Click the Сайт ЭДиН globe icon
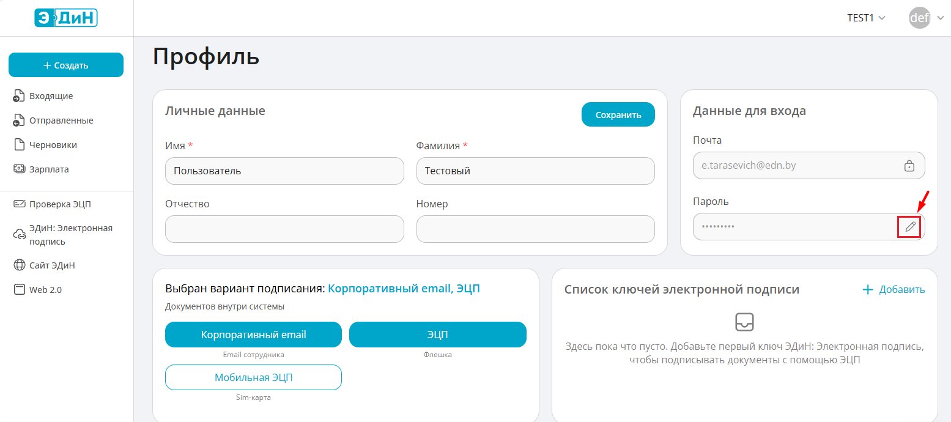Image resolution: width=951 pixels, height=422 pixels. (x=19, y=265)
